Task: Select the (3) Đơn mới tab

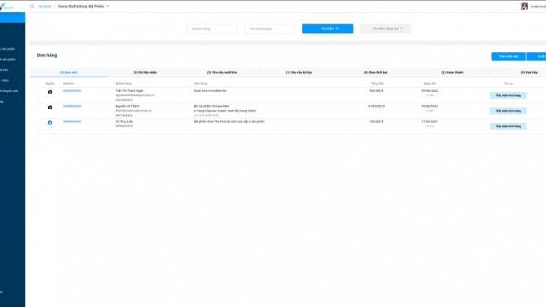Action: click(x=68, y=72)
